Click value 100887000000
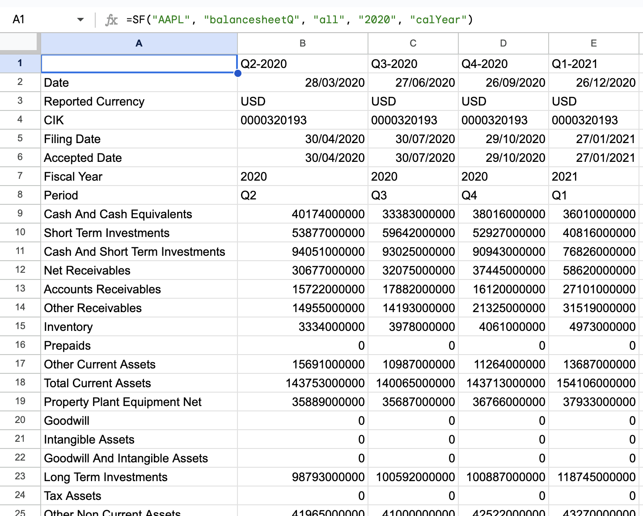Screen dimensions: 643x516 [x=503, y=477]
